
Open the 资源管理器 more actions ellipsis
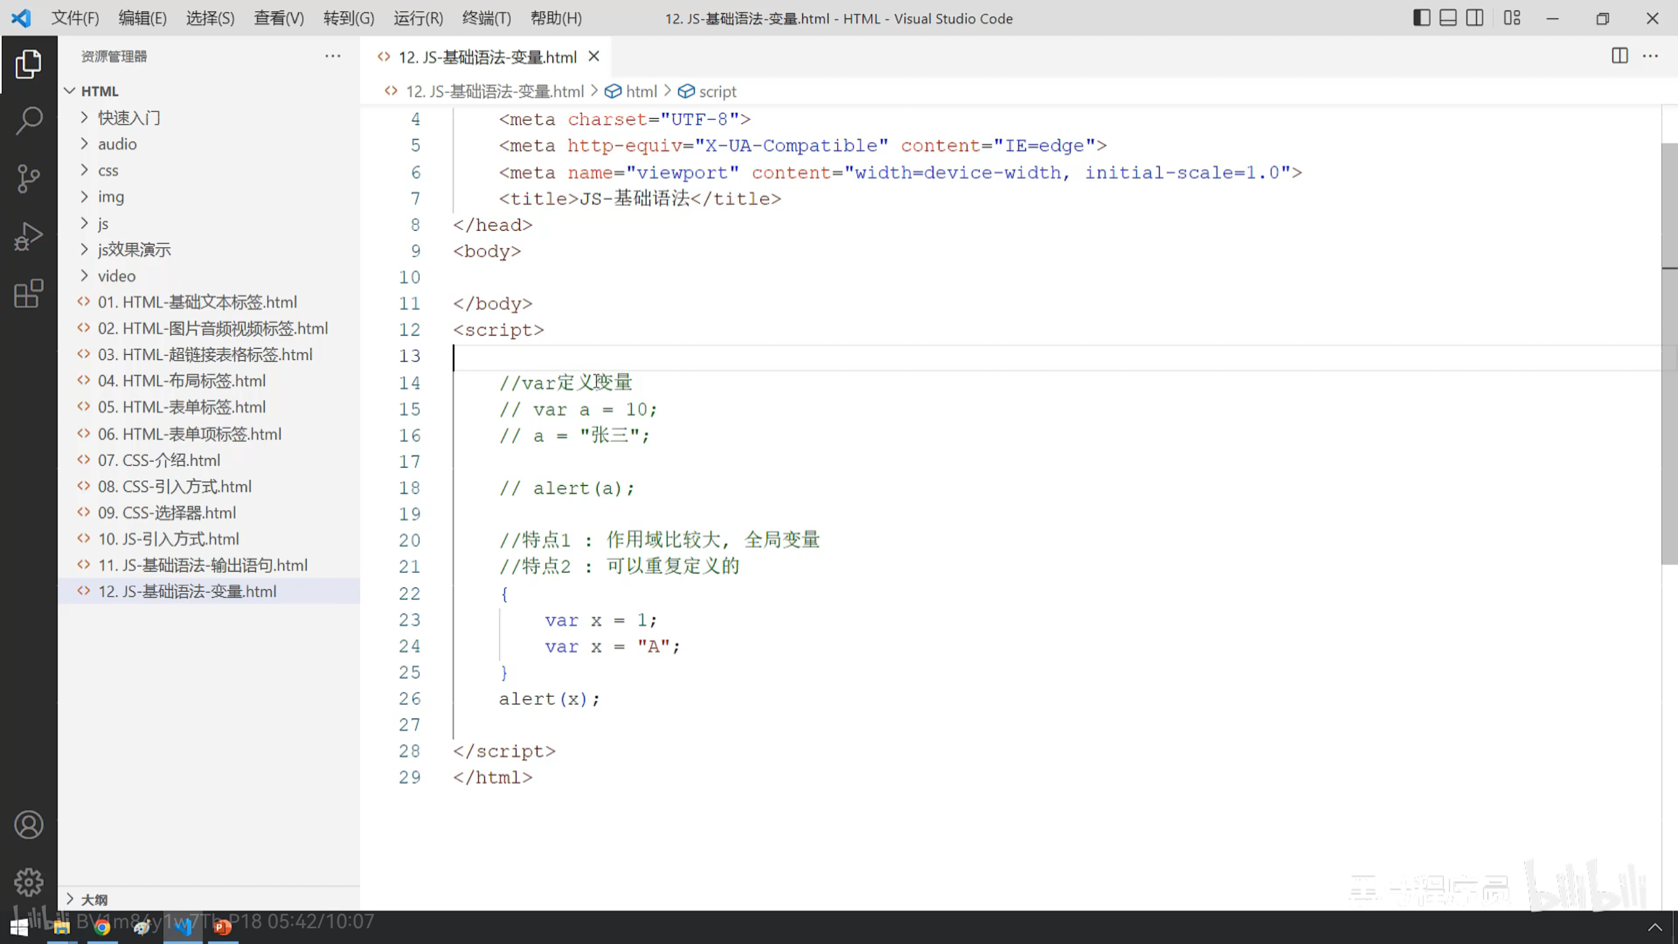(x=333, y=56)
